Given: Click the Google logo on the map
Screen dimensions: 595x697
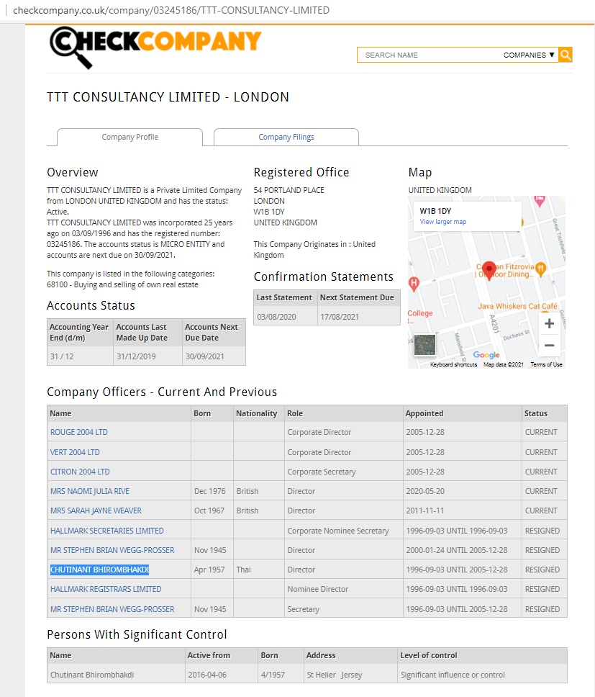Looking at the screenshot, I should (486, 355).
